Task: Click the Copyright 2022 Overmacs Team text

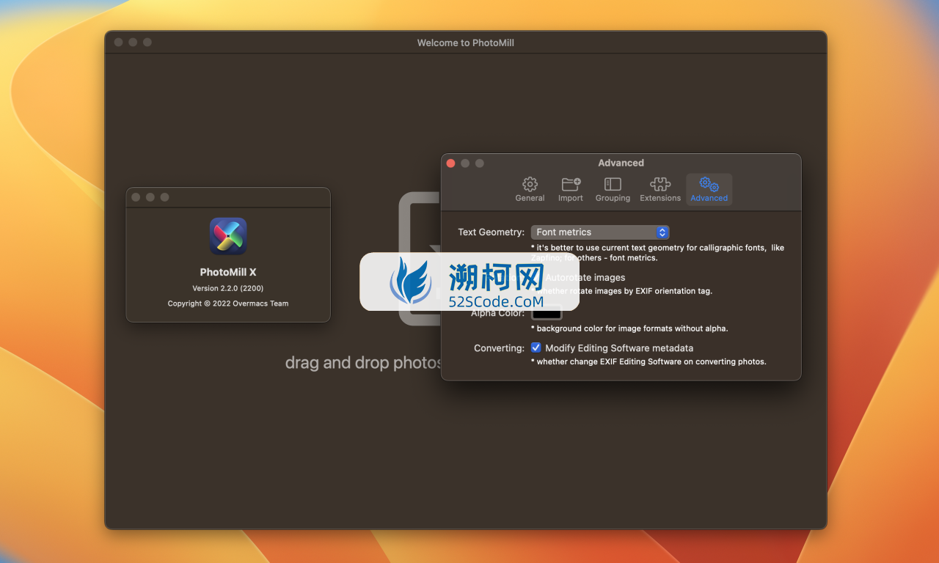Action: 228,303
